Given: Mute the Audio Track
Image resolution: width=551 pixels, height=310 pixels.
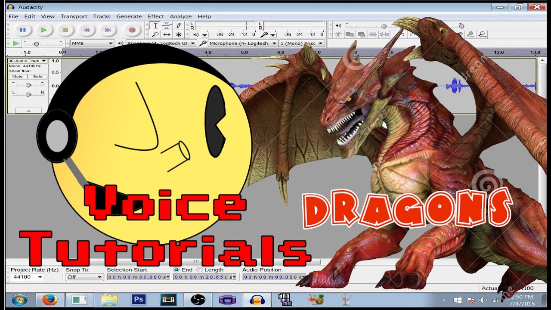Looking at the screenshot, I should click(x=18, y=77).
